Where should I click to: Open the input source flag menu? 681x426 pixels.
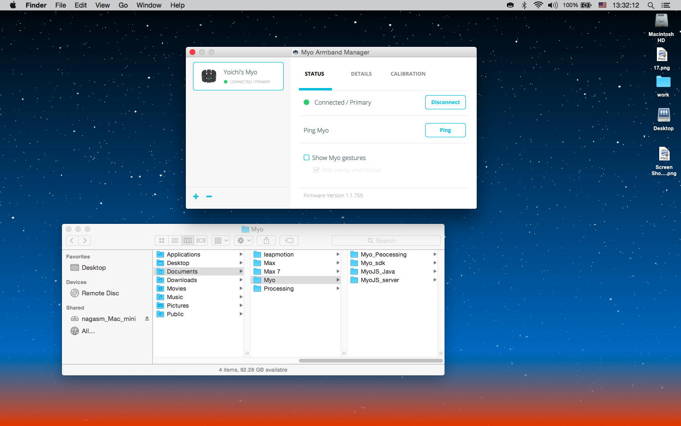click(x=602, y=5)
